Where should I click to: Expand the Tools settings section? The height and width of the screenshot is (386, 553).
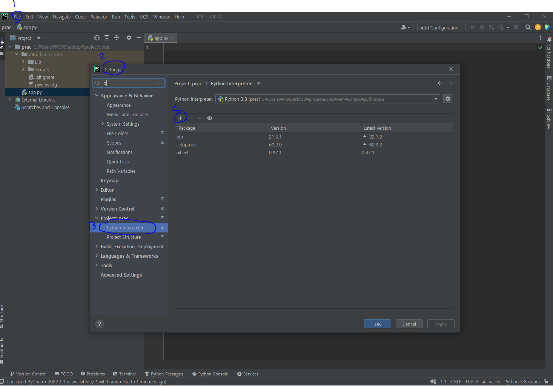97,265
